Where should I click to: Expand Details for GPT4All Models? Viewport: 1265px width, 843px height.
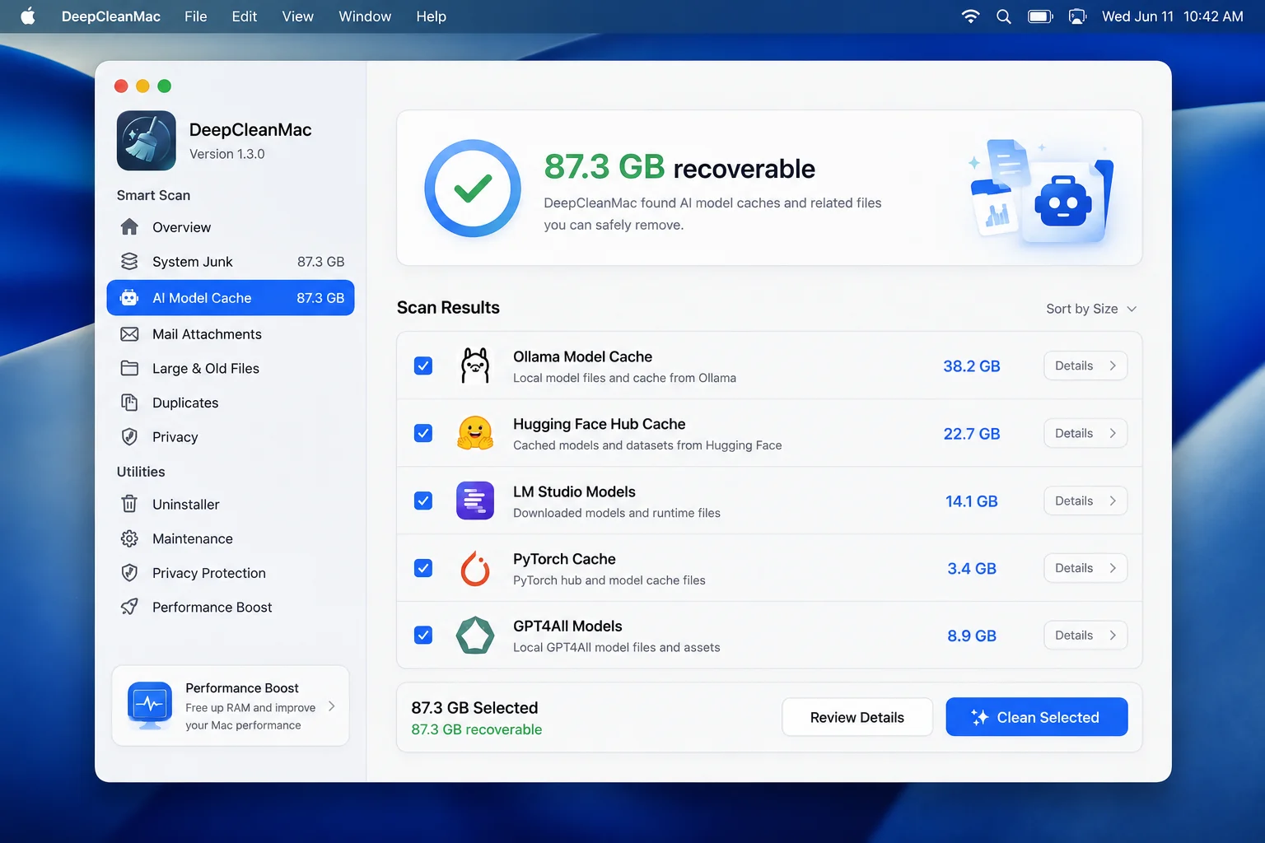1085,636
